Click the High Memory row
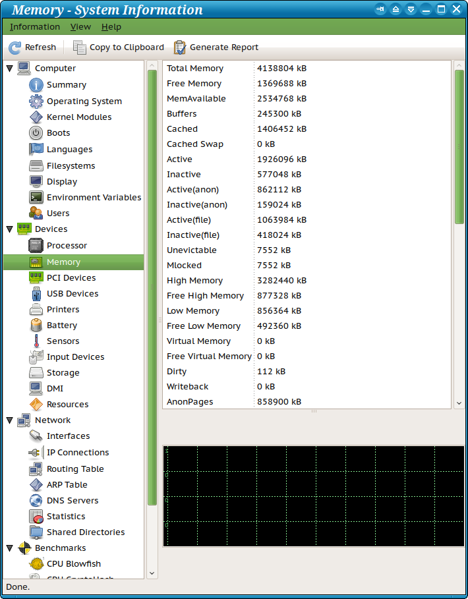The image size is (468, 599). coord(307,281)
